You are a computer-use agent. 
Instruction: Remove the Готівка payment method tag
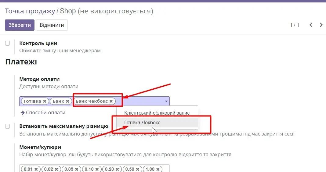point(45,101)
